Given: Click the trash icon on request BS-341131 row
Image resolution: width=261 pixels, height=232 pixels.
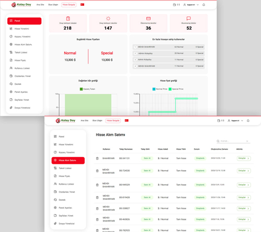Looking at the screenshot, I should pos(97,158).
